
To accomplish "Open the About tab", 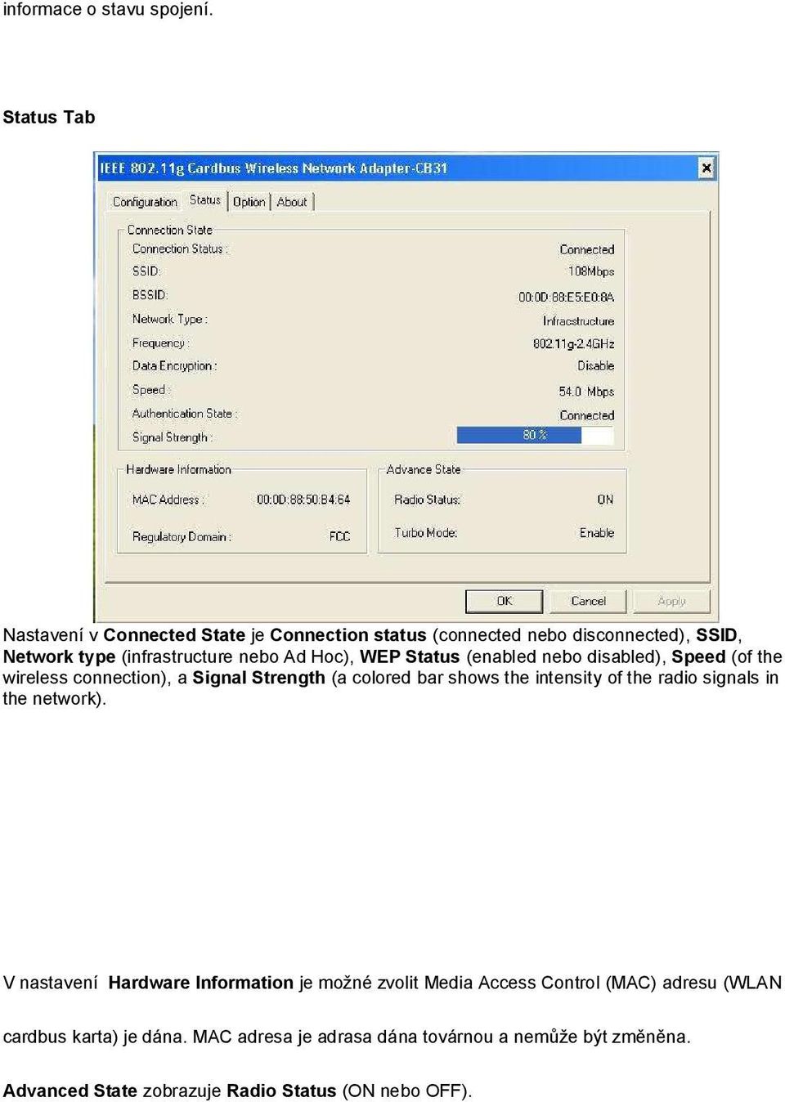I will [x=292, y=202].
